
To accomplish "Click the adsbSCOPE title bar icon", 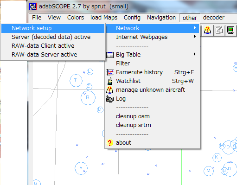I will pos(33,6).
